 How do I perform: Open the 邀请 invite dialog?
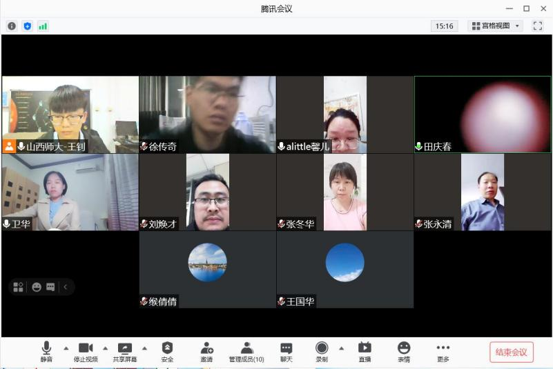tap(206, 352)
